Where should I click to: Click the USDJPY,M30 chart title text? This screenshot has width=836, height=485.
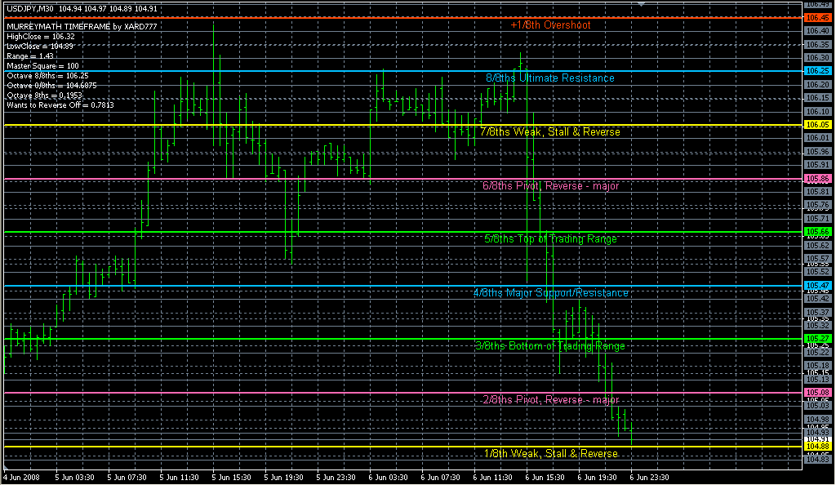30,9
